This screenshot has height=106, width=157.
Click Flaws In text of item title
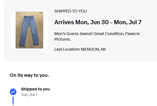click(132, 34)
